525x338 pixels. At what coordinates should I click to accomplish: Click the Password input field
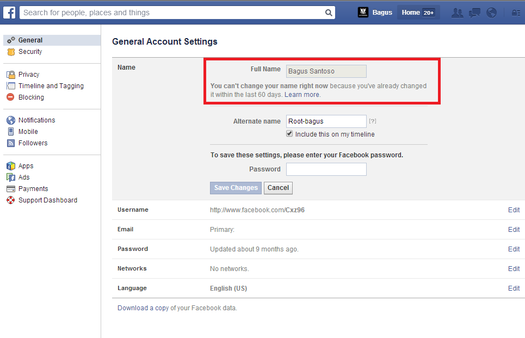(x=326, y=169)
